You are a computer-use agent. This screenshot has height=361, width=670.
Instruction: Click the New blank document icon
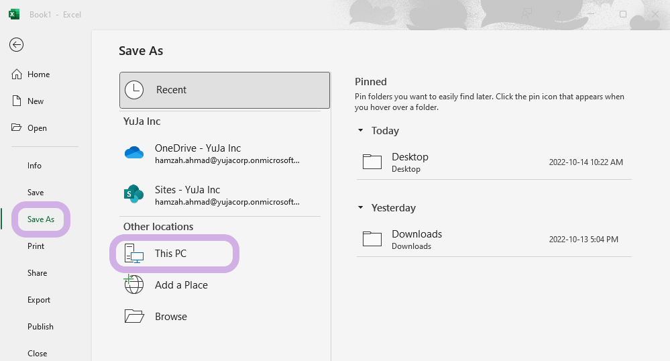click(17, 101)
